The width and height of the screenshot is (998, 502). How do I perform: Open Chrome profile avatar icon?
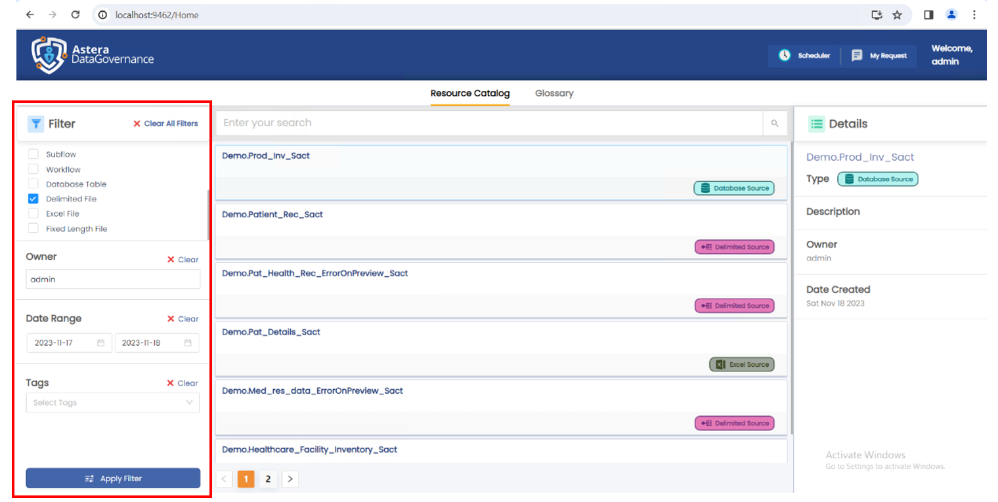point(951,14)
